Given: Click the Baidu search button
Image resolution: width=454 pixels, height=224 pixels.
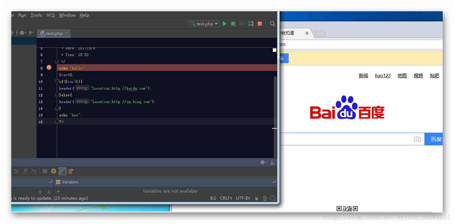Looking at the screenshot, I should click(434, 139).
